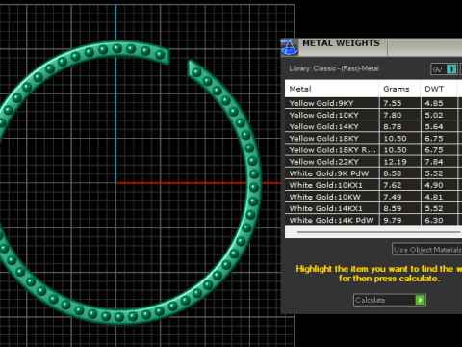Click the Metal column header
This screenshot has height=347, width=462.
(x=332, y=89)
